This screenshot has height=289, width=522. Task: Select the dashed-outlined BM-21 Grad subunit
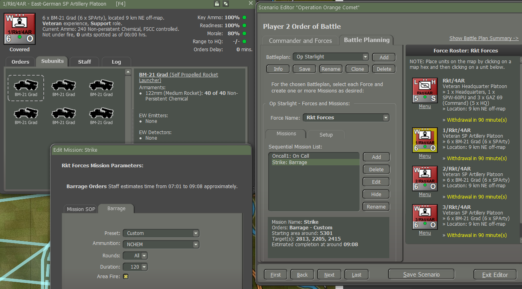point(26,88)
